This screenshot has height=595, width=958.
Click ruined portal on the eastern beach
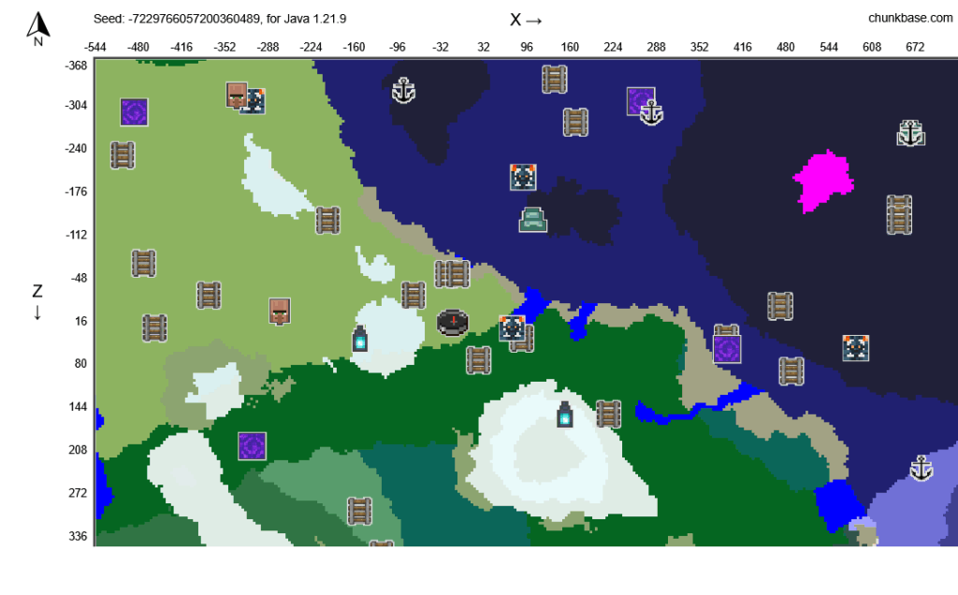pos(727,349)
